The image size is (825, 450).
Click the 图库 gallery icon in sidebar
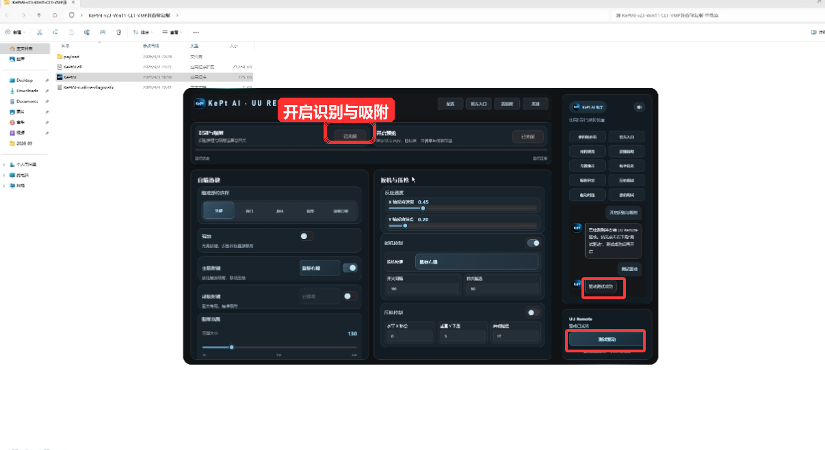[x=12, y=59]
